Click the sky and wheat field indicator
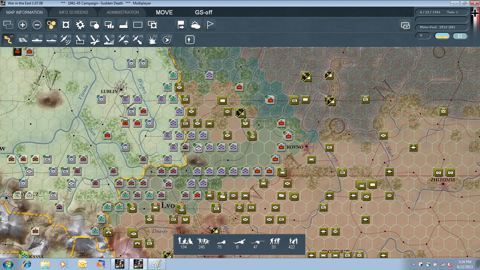The image size is (480, 270). [x=442, y=36]
